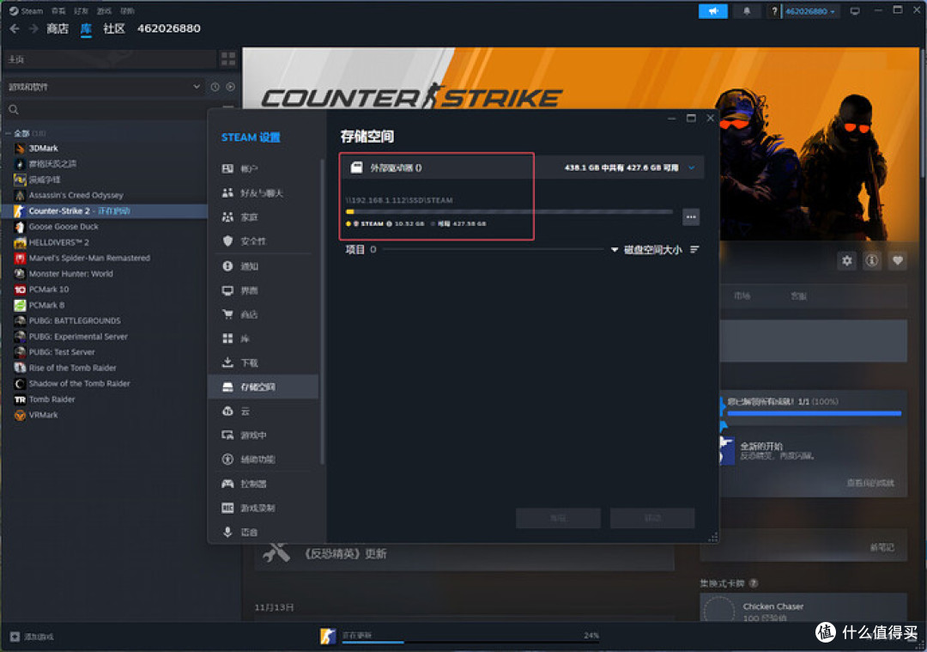The image size is (927, 652).
Task: Show Counter-Strike game info icon
Action: (x=871, y=260)
